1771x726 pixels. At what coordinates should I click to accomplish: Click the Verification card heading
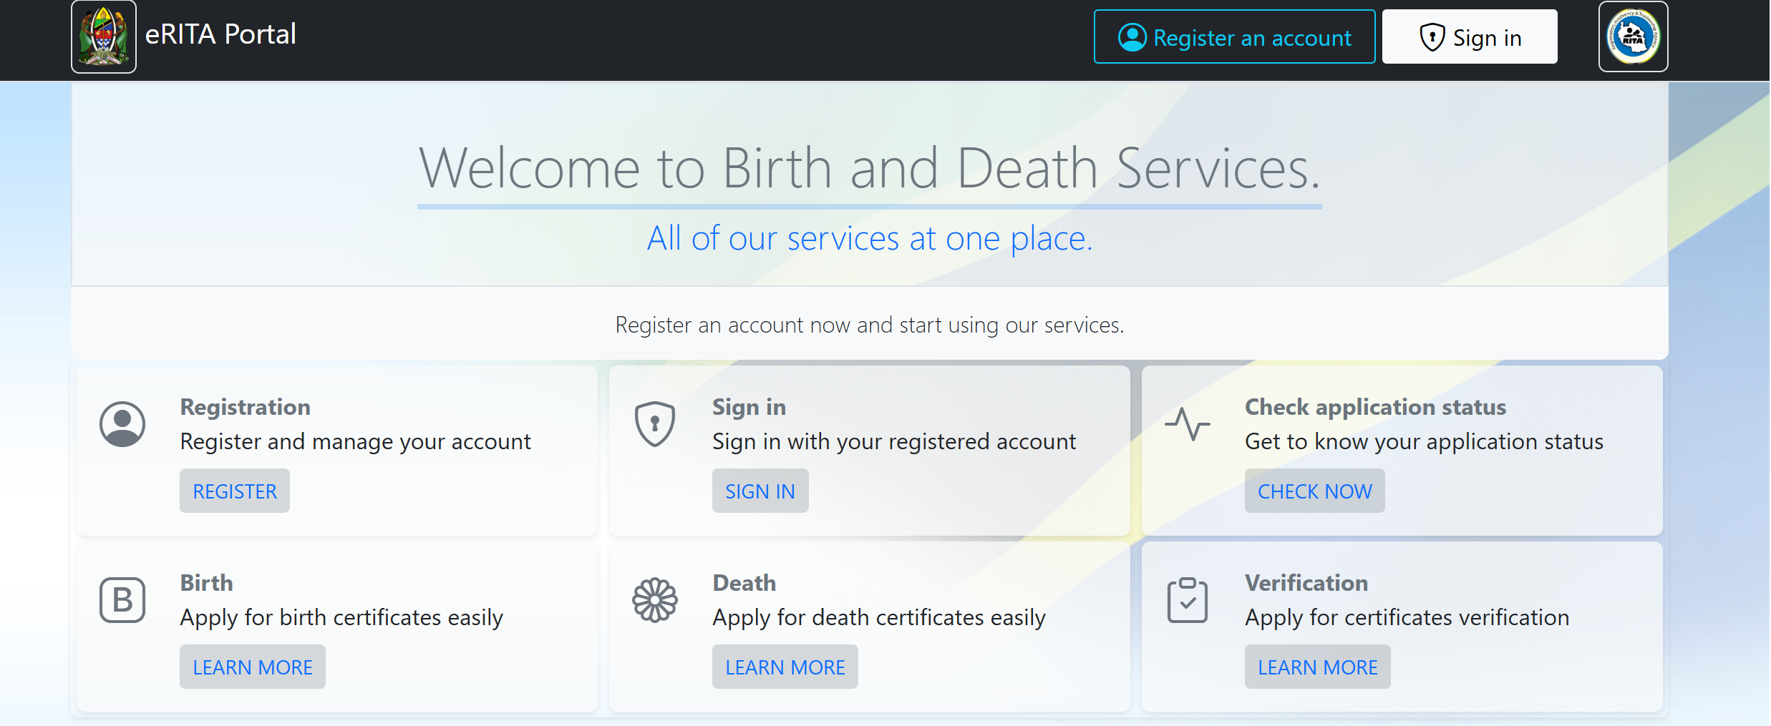(1306, 583)
